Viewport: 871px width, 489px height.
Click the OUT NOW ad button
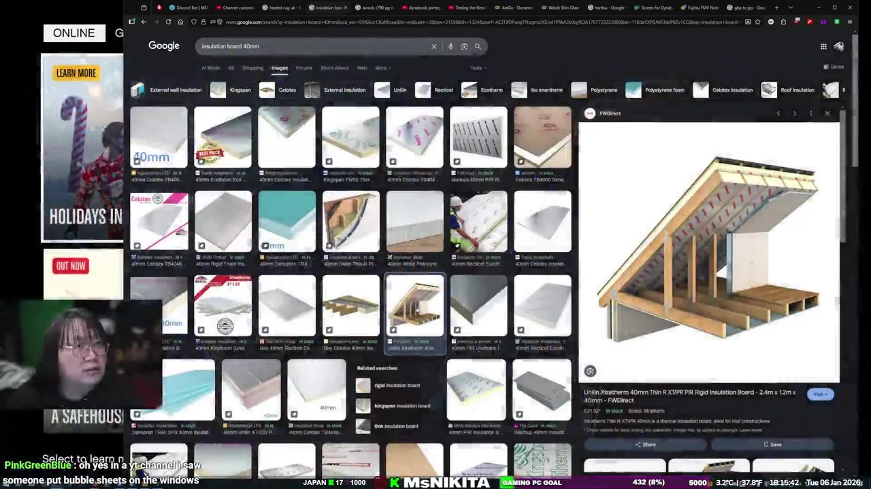(x=71, y=266)
